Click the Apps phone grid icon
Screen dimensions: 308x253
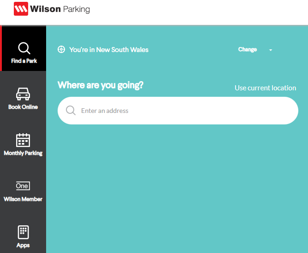point(23,232)
